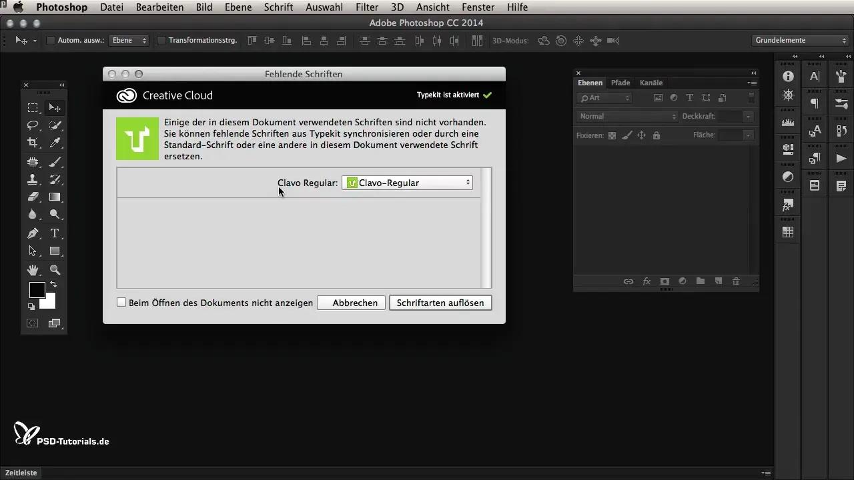Expand the Grundelemente workspace dropdown
The width and height of the screenshot is (854, 480).
point(799,41)
